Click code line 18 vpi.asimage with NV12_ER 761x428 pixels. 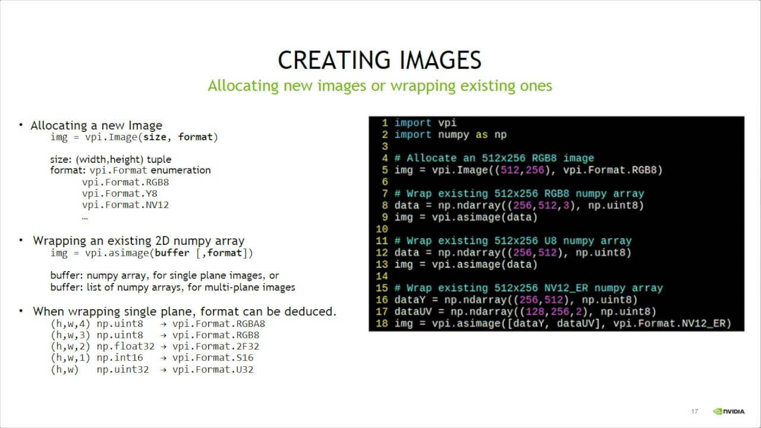[x=562, y=324]
